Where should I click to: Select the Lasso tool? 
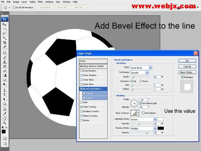[x=4, y=34]
